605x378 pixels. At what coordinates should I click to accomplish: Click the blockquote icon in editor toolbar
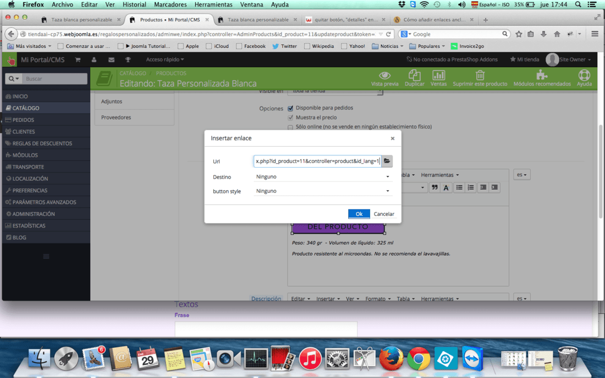click(x=435, y=187)
